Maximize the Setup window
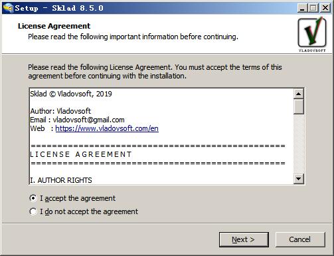334x256 pixels. (313, 9)
